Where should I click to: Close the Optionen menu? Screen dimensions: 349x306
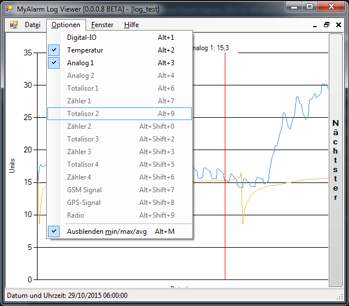(66, 25)
